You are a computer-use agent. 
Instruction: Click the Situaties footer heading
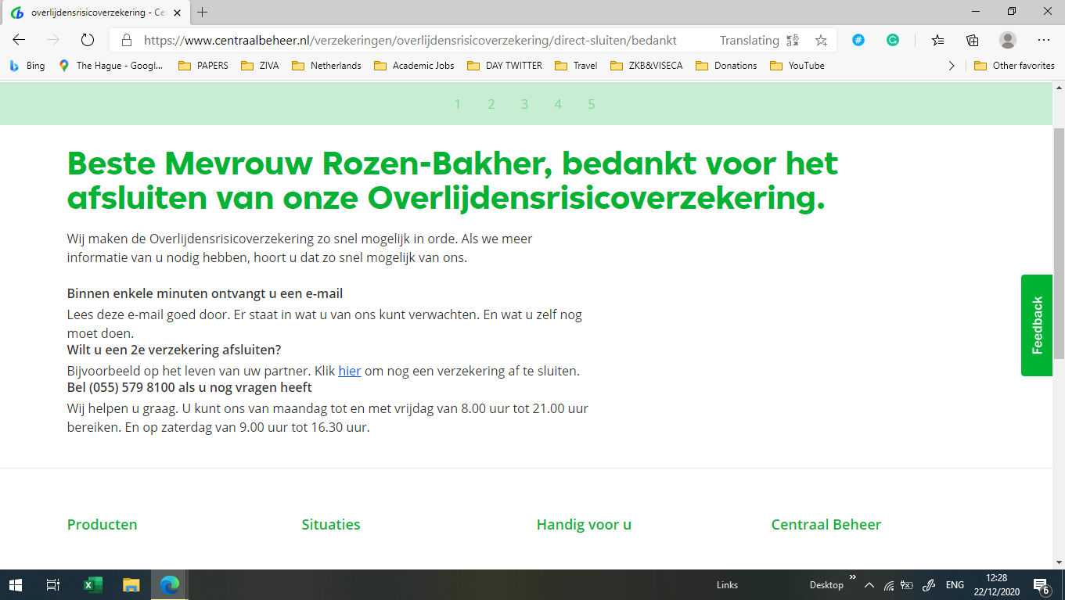pos(331,525)
